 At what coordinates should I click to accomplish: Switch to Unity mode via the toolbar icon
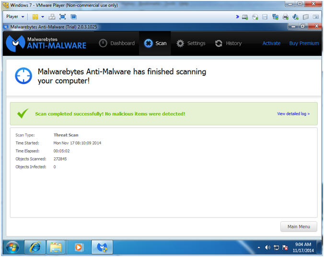coord(73,17)
